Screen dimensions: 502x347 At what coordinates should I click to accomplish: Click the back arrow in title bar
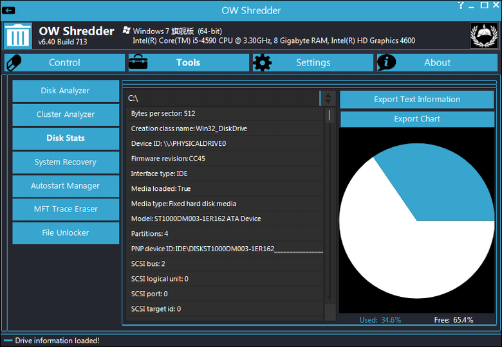(x=9, y=10)
